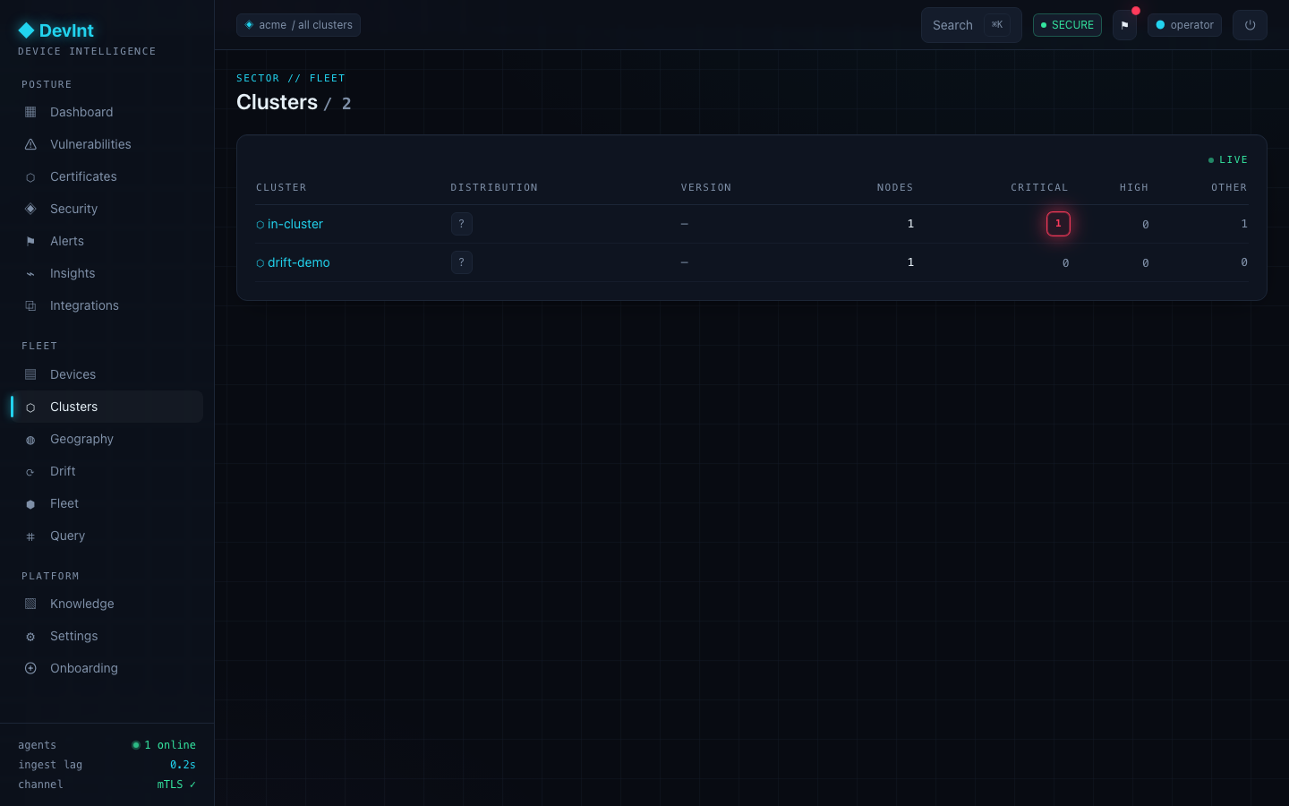Click the Fleet hexagon icon in sidebar

(30, 504)
